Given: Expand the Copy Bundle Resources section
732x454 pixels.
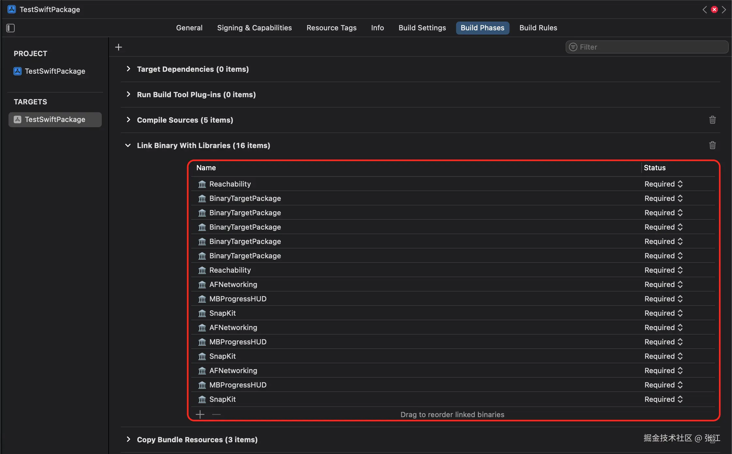Looking at the screenshot, I should click(128, 439).
